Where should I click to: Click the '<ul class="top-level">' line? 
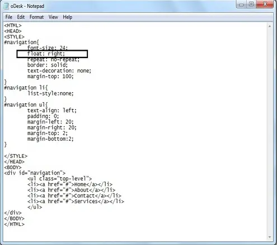[x=60, y=179]
